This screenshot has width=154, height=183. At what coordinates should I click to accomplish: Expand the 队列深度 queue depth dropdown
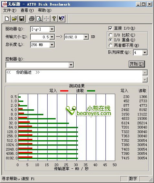(x=145, y=53)
